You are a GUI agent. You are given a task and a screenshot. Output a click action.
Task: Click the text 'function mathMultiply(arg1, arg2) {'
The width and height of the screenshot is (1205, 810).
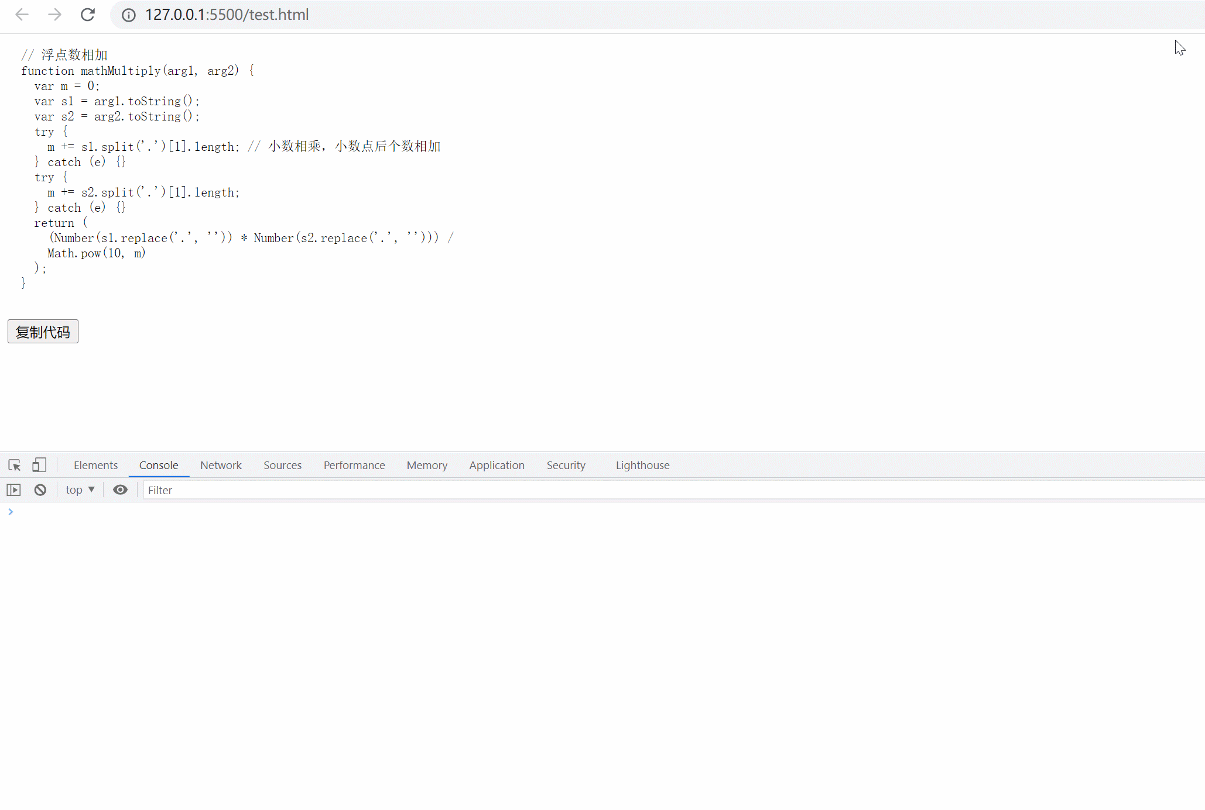tap(138, 71)
